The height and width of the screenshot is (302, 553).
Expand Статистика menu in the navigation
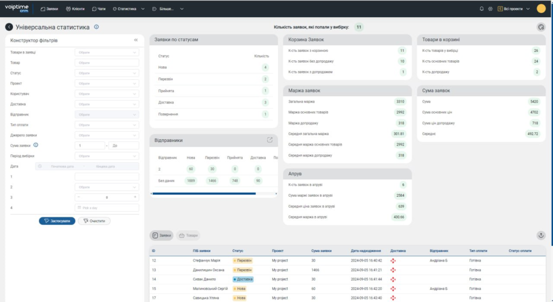point(129,9)
